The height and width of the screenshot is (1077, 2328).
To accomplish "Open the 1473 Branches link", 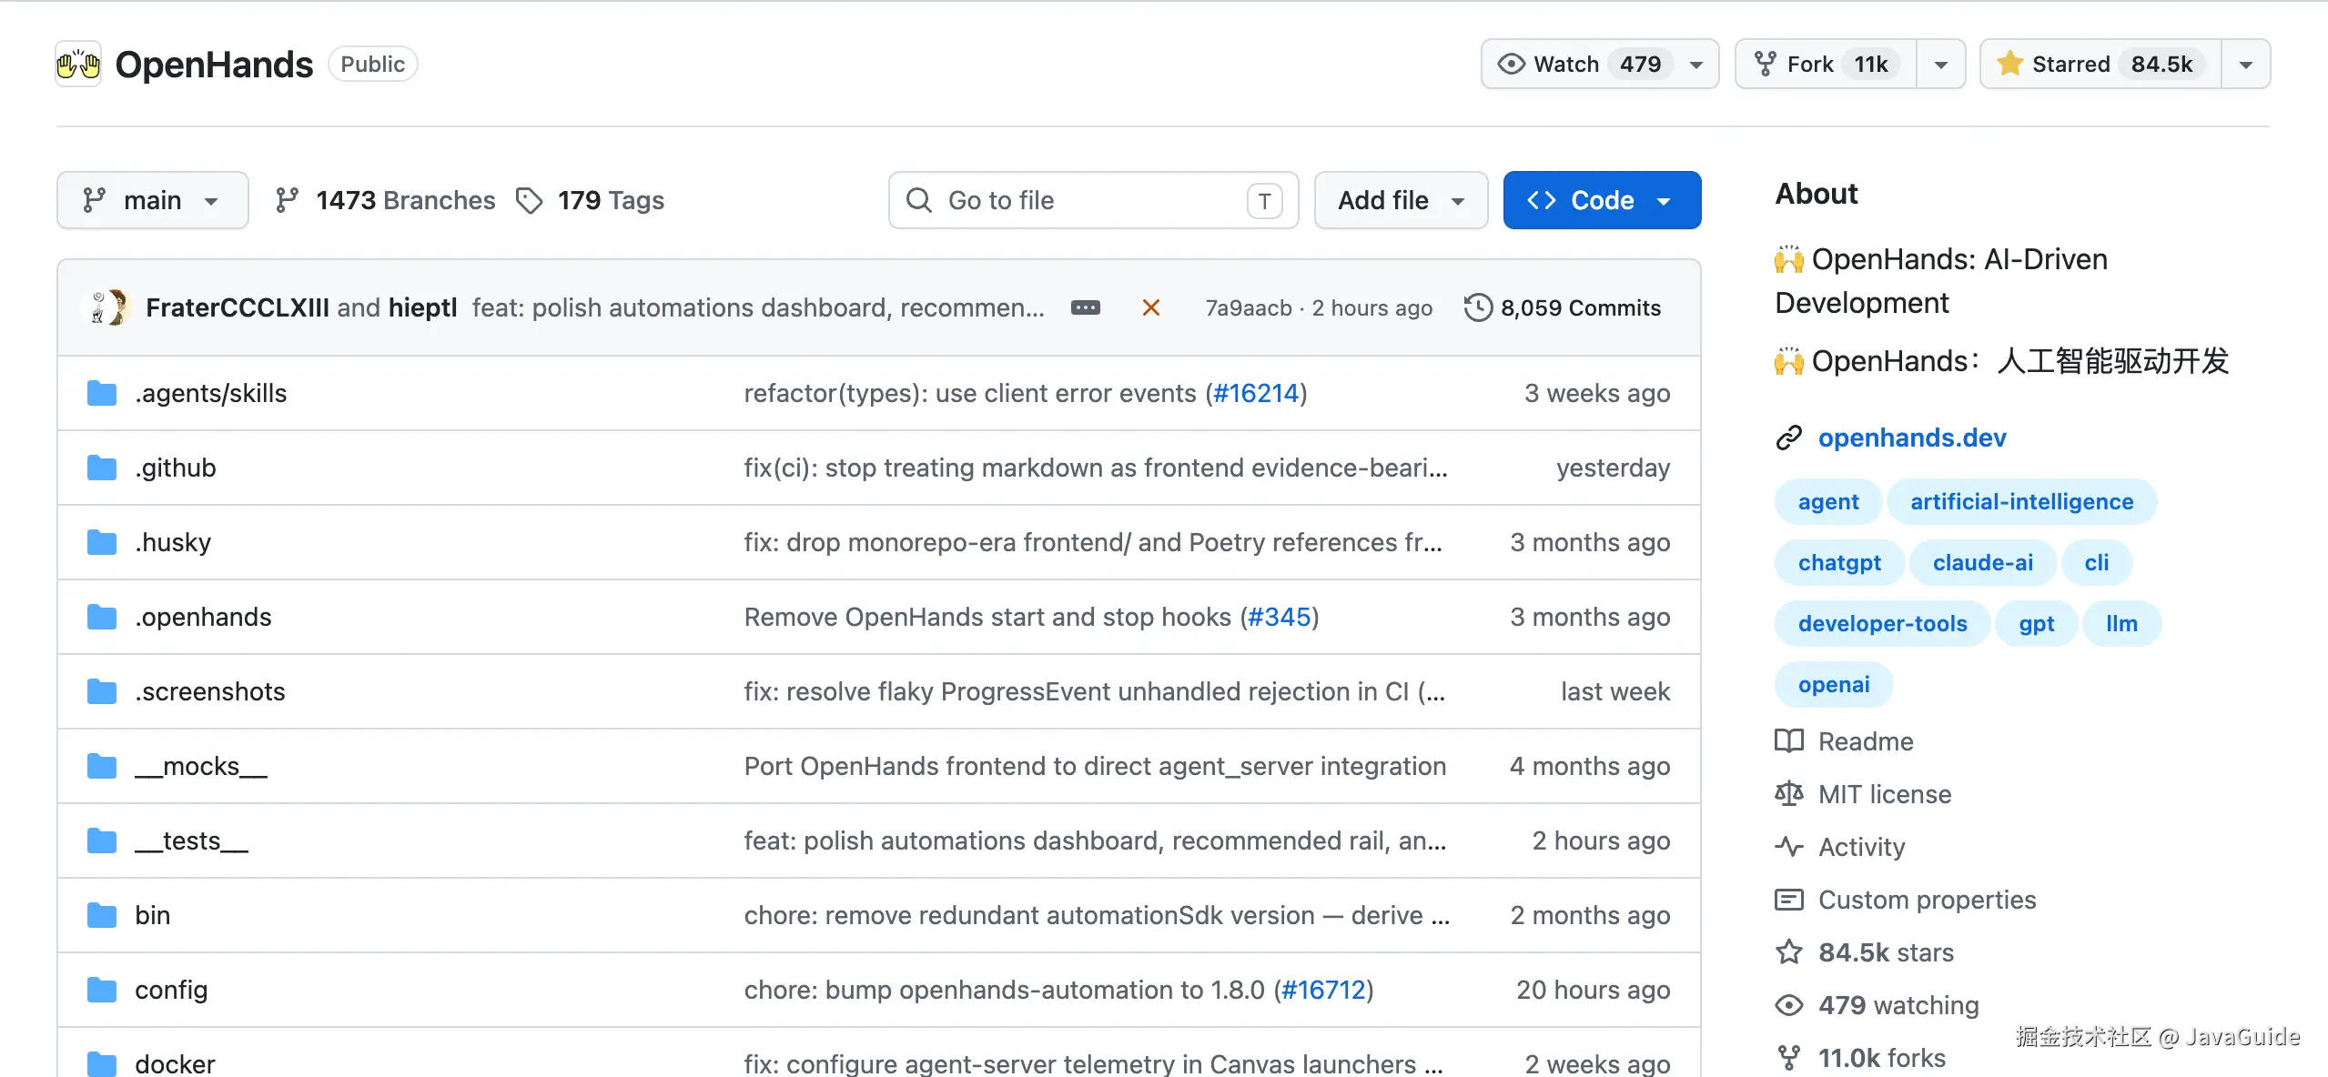I will pos(386,200).
